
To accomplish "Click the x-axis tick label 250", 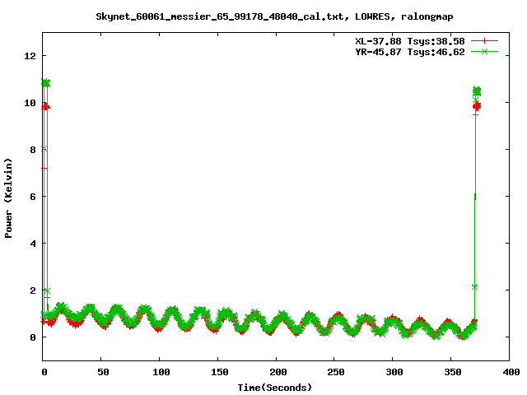I will [x=336, y=372].
